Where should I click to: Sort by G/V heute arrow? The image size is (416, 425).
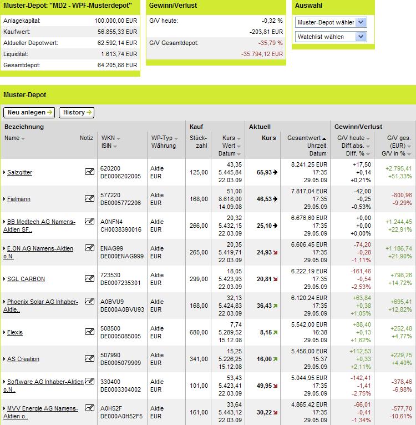pyautogui.click(x=368, y=138)
